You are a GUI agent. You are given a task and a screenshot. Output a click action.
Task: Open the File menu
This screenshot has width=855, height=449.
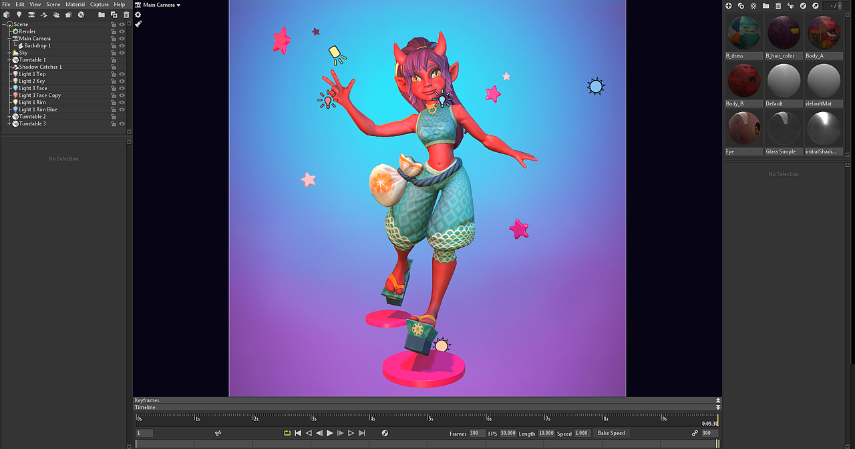(x=7, y=5)
